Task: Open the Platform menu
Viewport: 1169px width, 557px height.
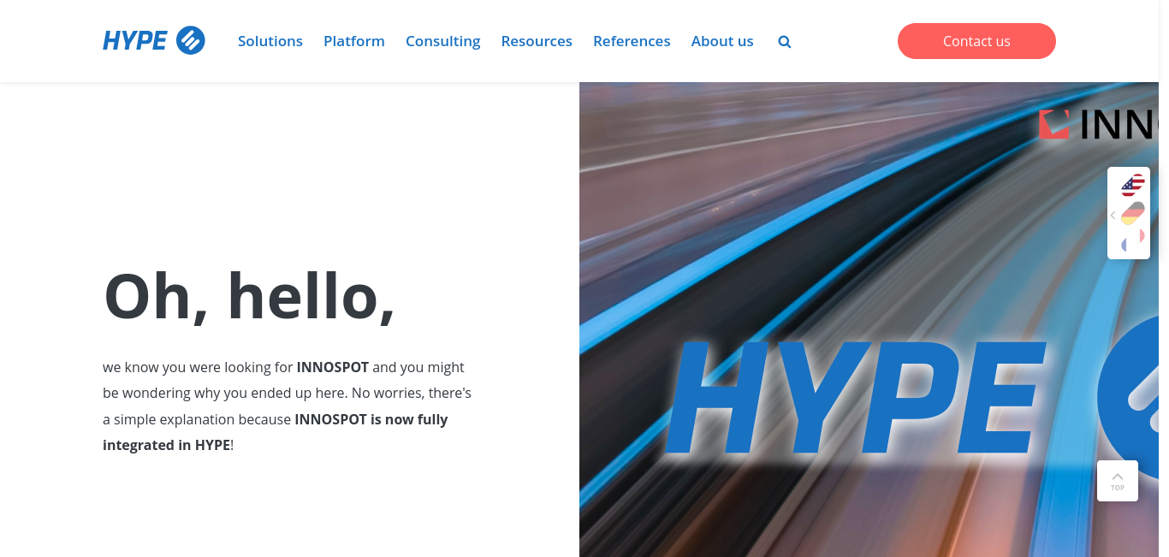Action: click(354, 41)
